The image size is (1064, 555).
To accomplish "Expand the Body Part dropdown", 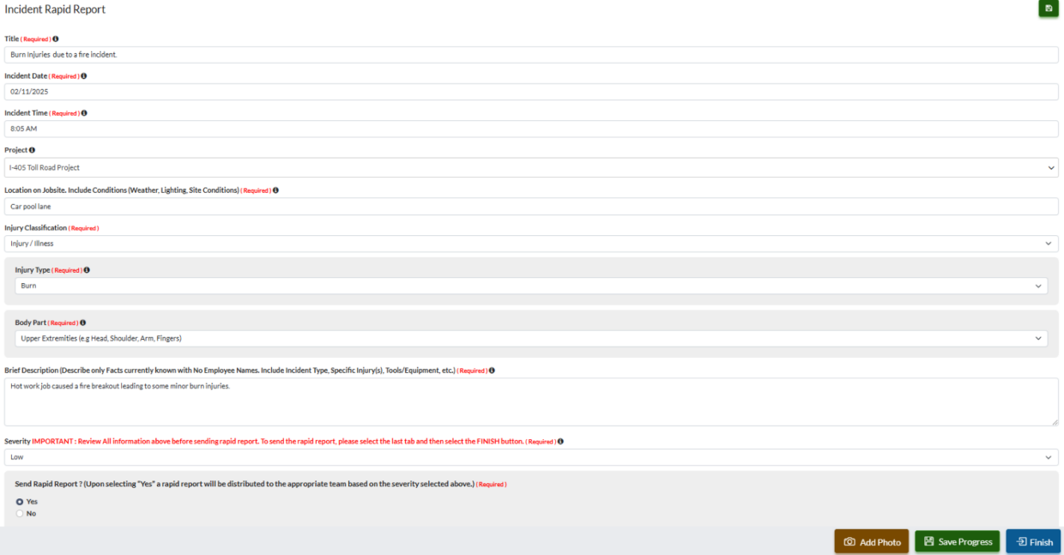I will 531,338.
